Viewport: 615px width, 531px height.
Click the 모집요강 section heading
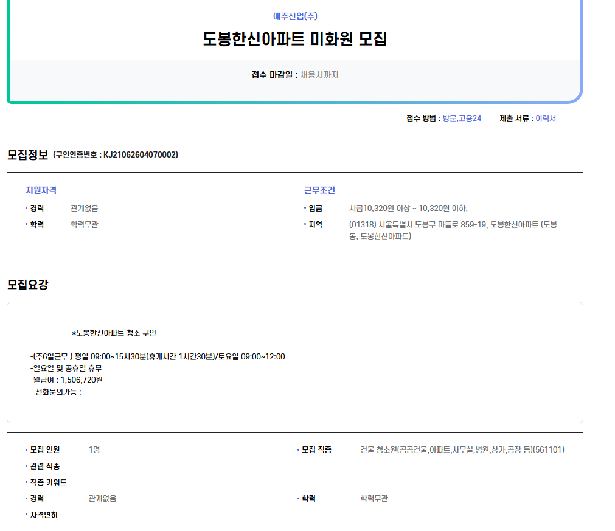point(27,284)
